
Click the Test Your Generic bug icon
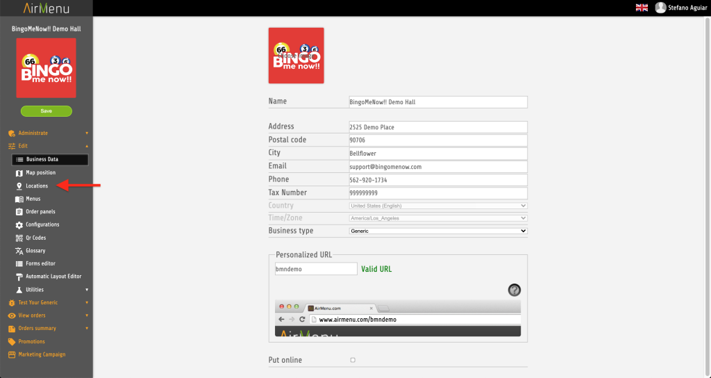12,303
